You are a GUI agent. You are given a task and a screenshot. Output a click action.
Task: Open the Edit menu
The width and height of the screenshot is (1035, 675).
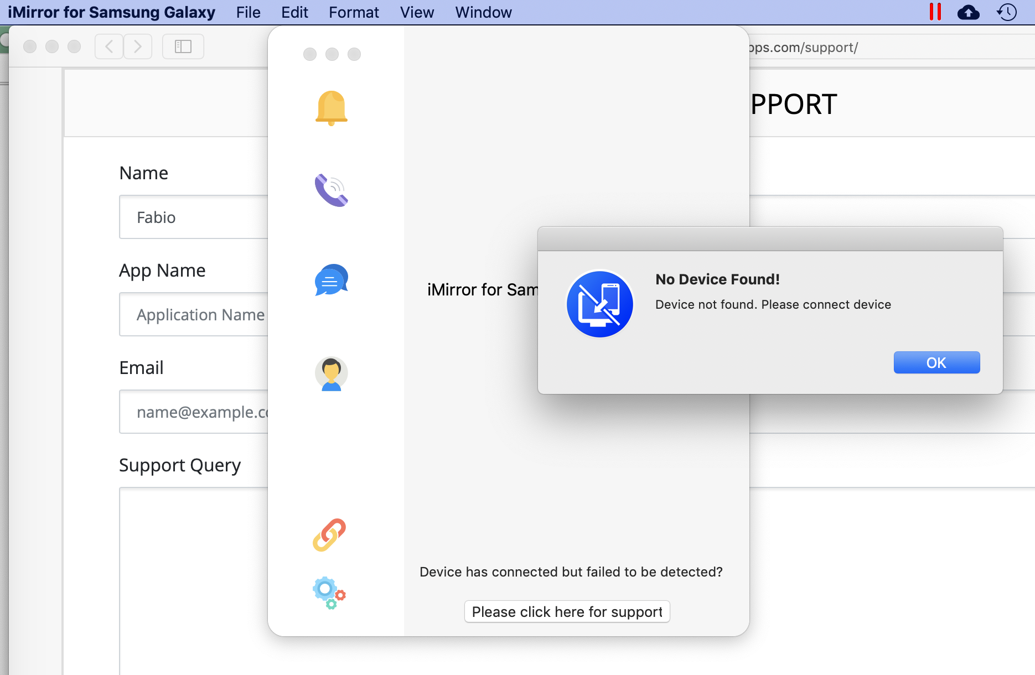click(x=294, y=12)
